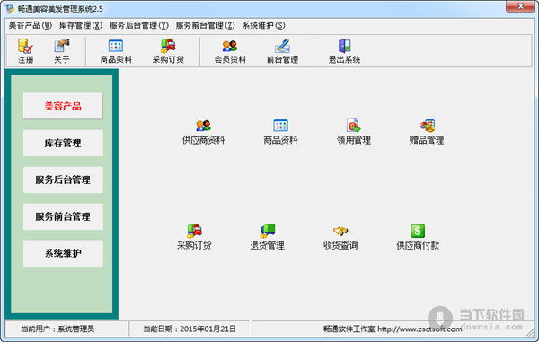The height and width of the screenshot is (342, 539).
Task: Open the 美容产品(W) menu
Action: (30, 25)
